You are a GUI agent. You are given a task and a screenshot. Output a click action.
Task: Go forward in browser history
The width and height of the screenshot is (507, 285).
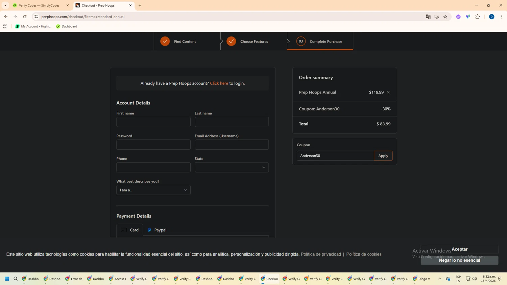[x=15, y=17]
